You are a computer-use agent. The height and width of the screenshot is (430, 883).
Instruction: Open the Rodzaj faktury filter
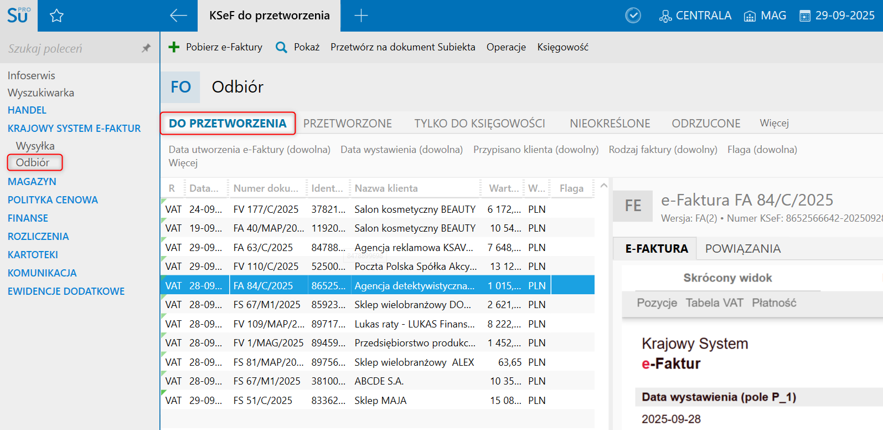pyautogui.click(x=663, y=150)
